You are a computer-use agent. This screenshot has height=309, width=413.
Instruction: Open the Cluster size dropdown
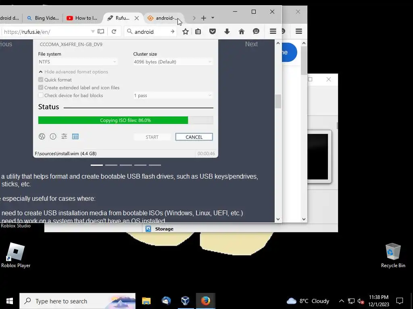pyautogui.click(x=173, y=62)
